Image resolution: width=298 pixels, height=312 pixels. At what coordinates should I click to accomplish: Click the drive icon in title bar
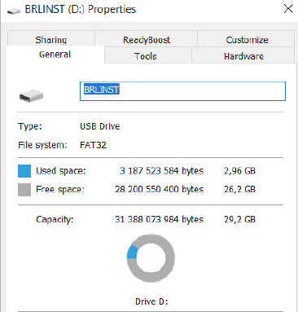click(x=14, y=11)
